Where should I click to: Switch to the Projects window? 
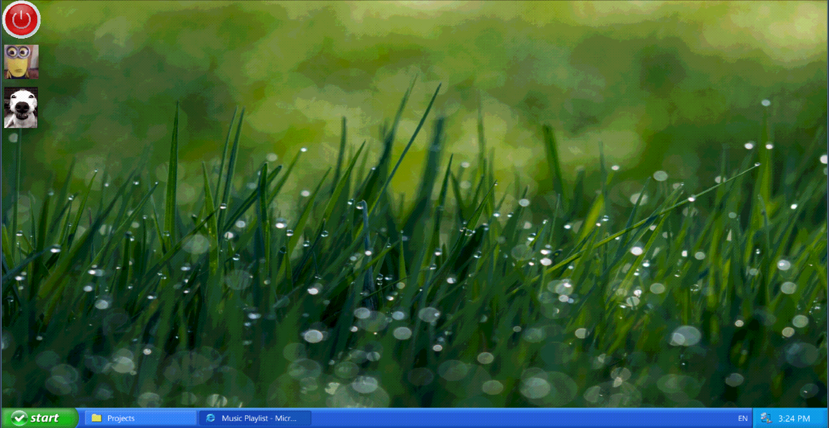click(x=140, y=418)
